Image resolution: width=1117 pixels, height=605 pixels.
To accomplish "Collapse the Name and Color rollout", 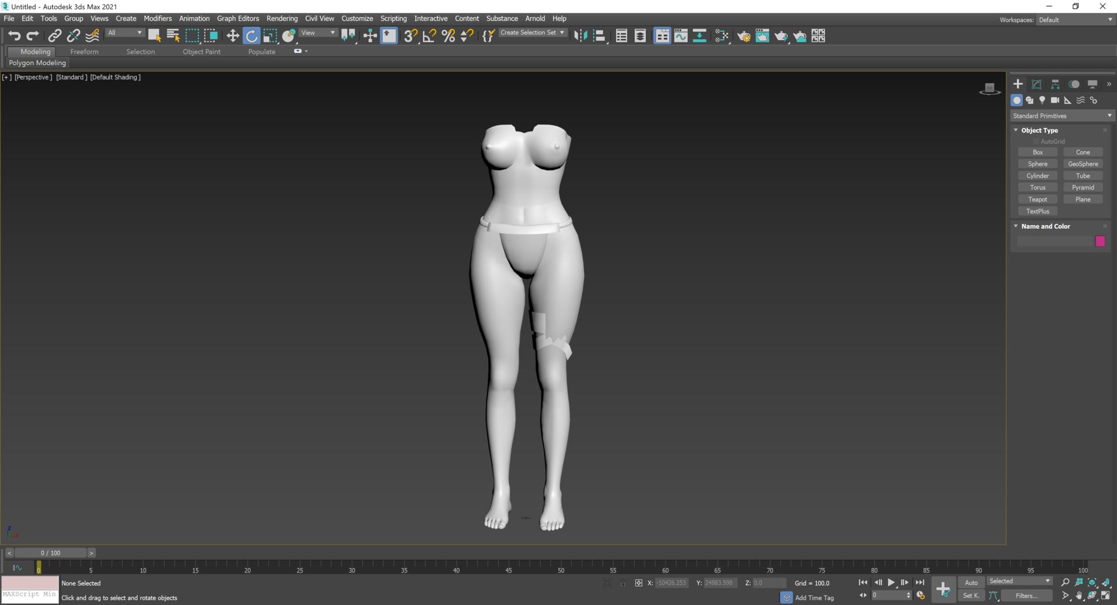I will [1016, 226].
